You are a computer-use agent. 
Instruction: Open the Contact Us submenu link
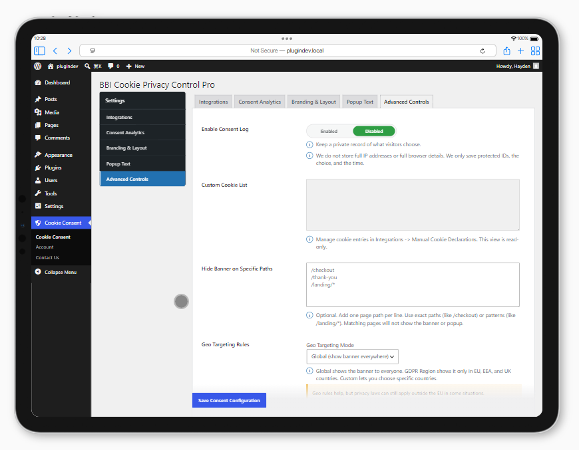47,257
